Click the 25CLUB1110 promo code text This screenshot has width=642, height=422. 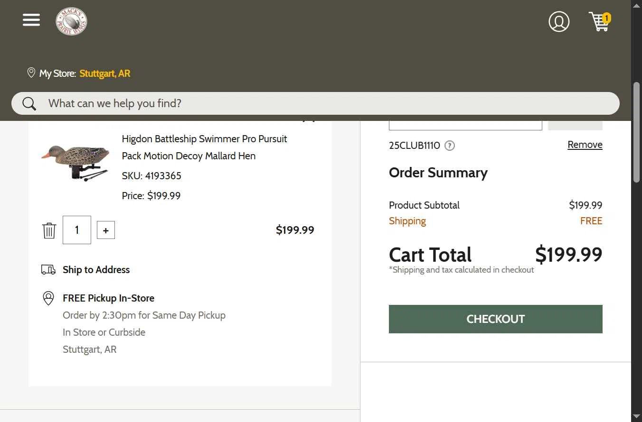pyautogui.click(x=415, y=146)
